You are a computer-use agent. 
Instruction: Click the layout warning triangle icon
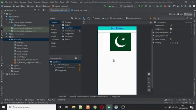tap(151, 18)
